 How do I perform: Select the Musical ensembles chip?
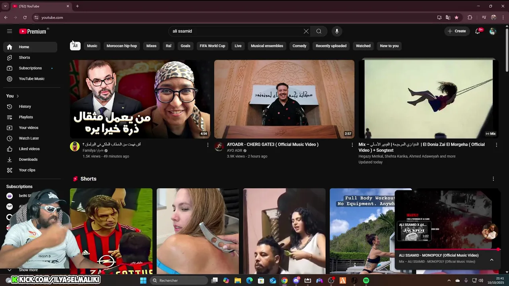pos(267,46)
